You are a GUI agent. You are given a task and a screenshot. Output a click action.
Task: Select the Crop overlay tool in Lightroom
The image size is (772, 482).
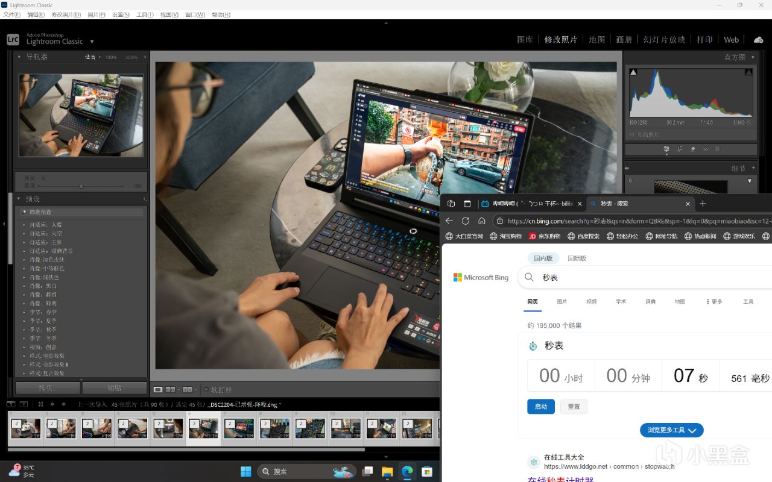point(680,149)
